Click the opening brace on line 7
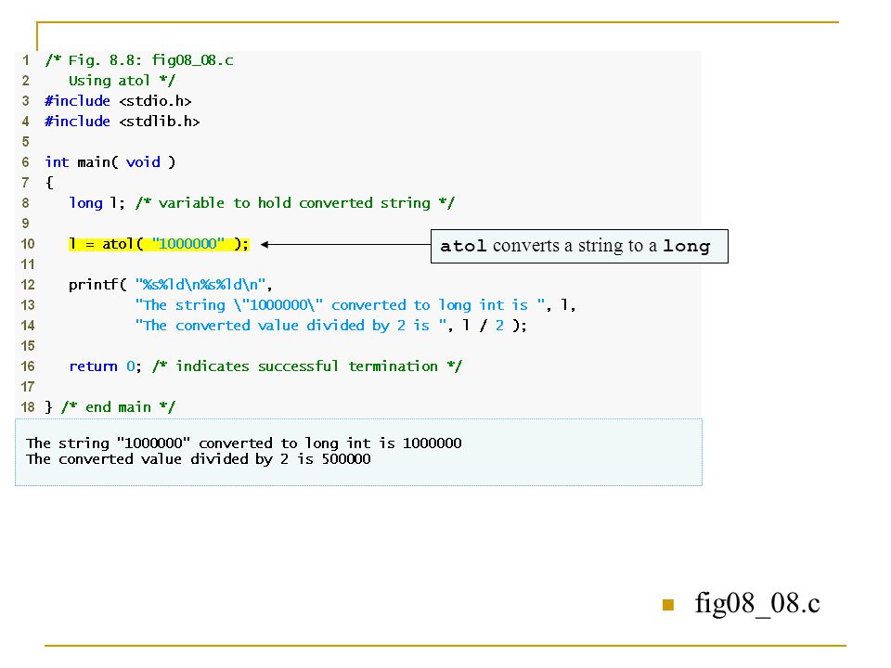The width and height of the screenshot is (891, 668). coord(49,183)
